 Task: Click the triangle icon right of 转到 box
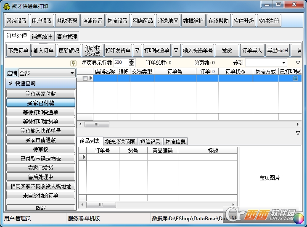pos(298,63)
